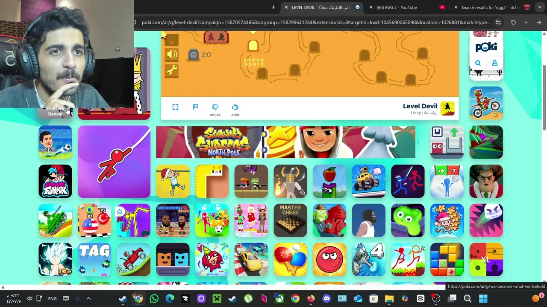View site information icon in address bar

click(498, 22)
